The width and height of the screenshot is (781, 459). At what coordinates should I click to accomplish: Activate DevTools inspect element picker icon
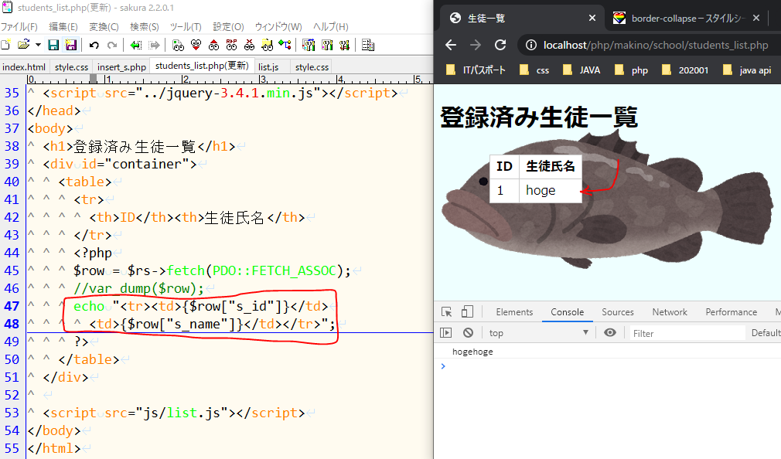click(447, 312)
